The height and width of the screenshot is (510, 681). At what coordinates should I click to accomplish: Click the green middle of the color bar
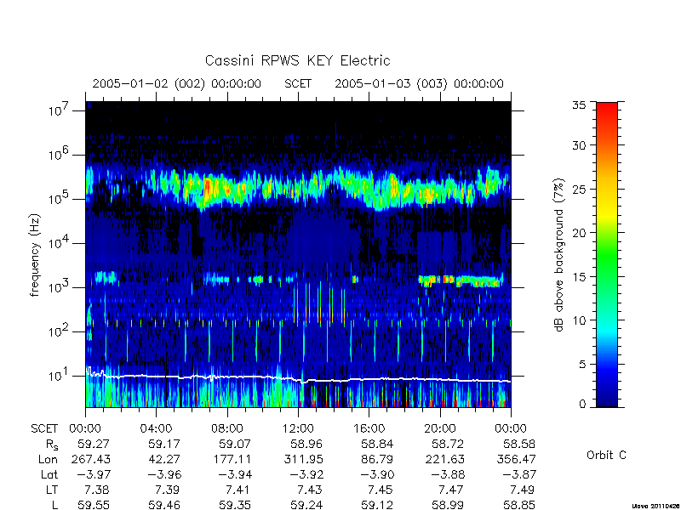(607, 255)
